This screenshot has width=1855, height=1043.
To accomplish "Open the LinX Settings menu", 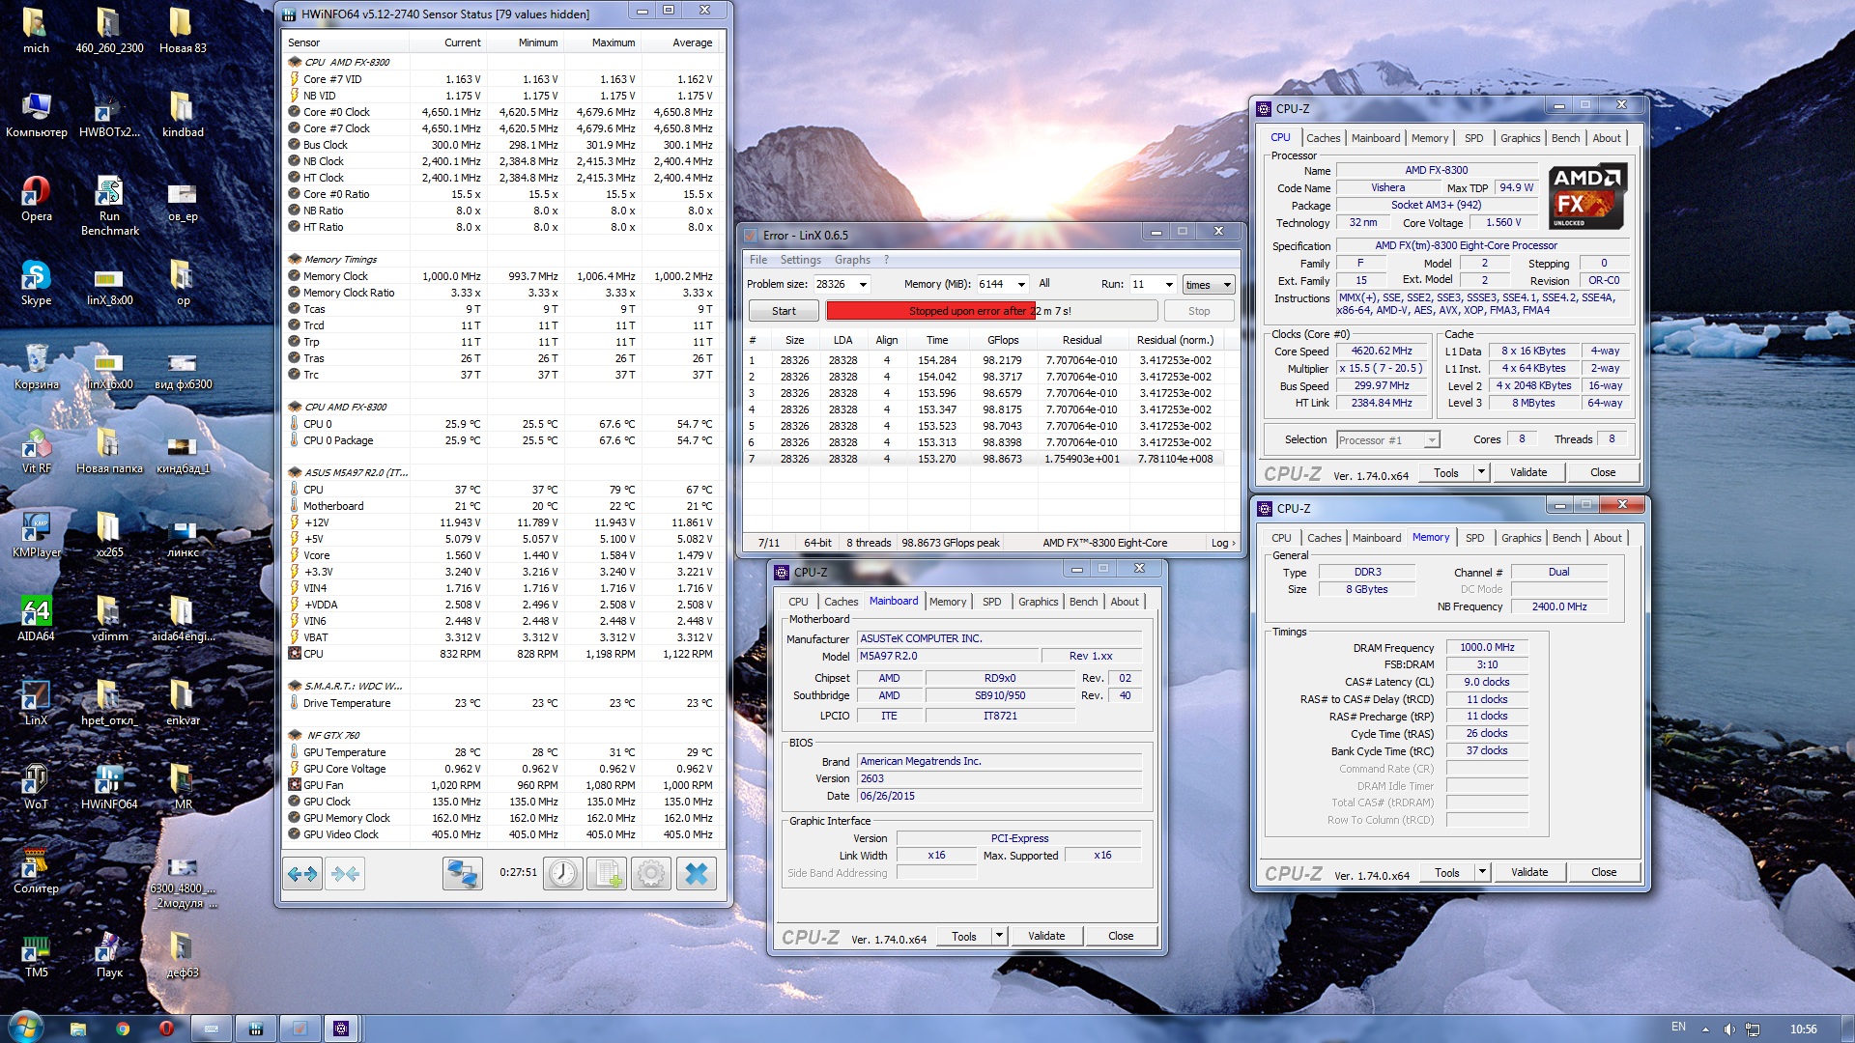I will (x=800, y=260).
